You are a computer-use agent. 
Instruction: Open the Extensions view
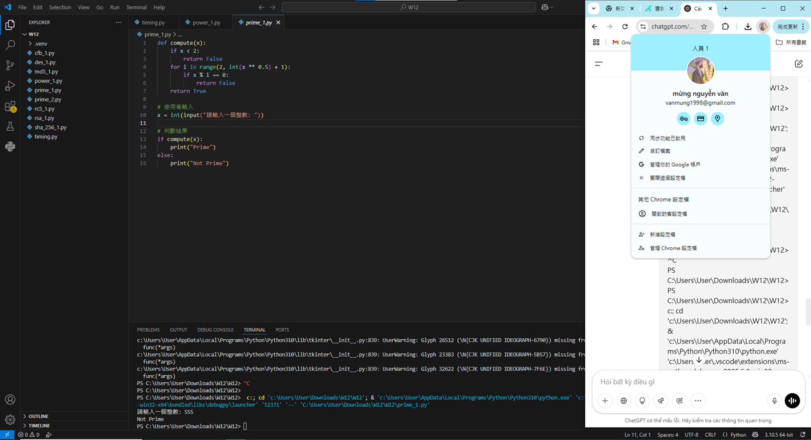click(10, 107)
